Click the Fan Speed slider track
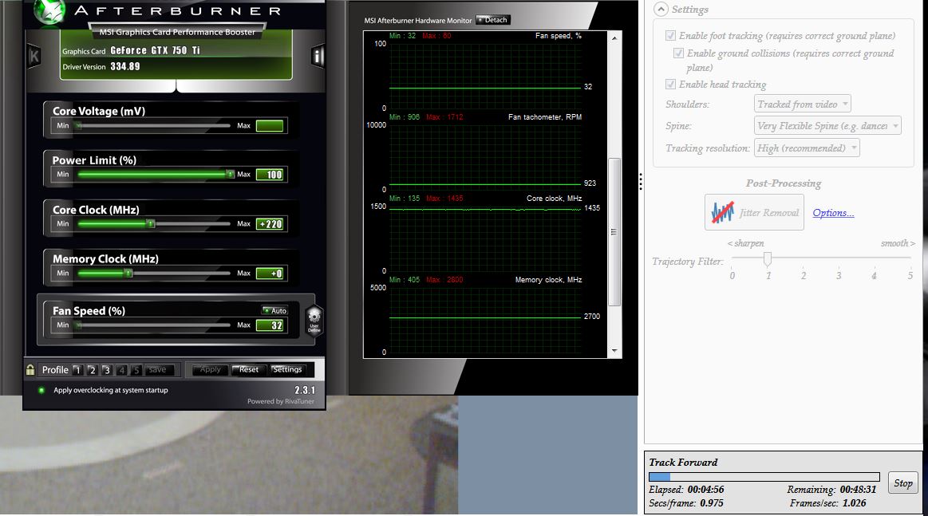This screenshot has width=928, height=516. pyautogui.click(x=154, y=325)
